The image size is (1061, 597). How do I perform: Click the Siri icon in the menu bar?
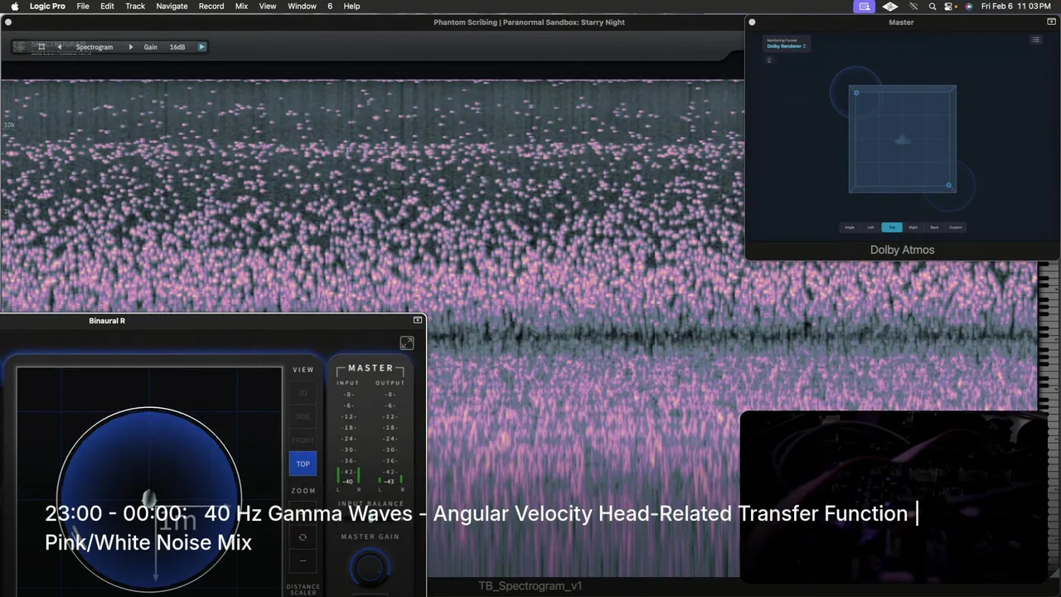pos(968,6)
